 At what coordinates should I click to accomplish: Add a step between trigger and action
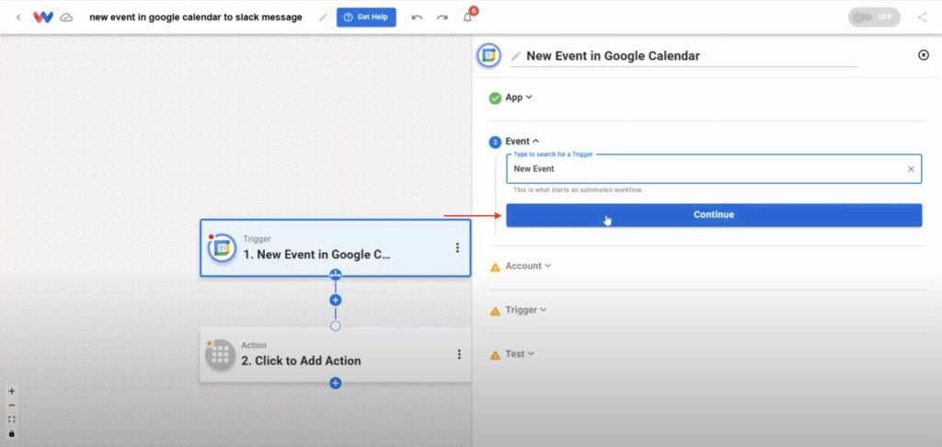coord(335,300)
